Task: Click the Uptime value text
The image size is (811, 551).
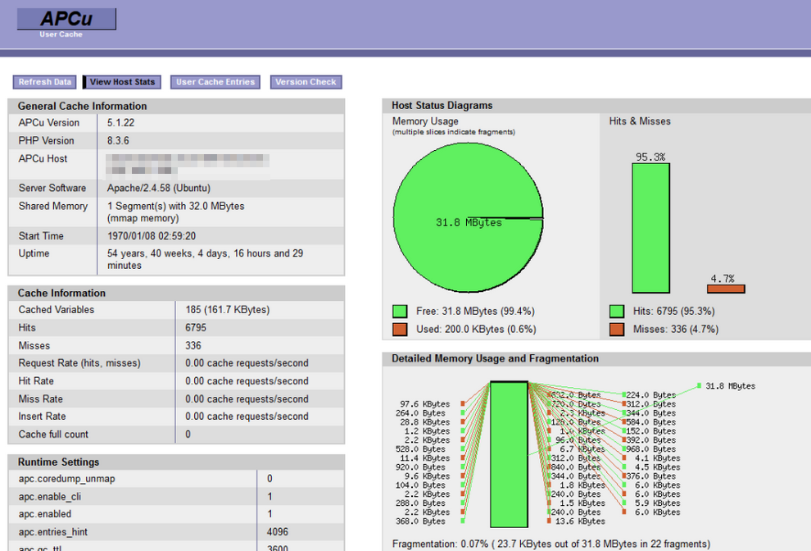Action: click(x=206, y=259)
